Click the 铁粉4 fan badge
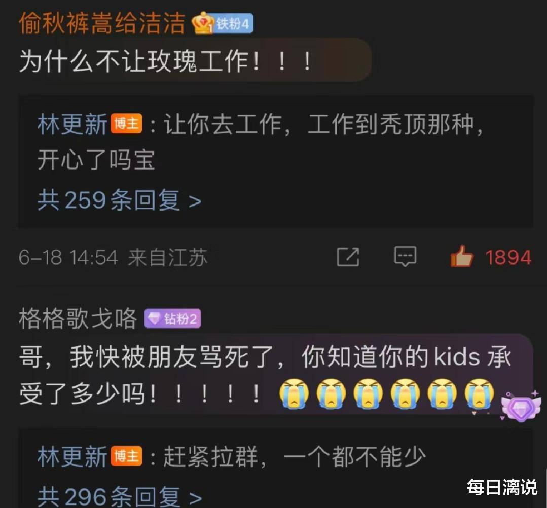 pos(233,24)
